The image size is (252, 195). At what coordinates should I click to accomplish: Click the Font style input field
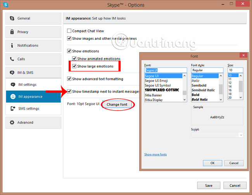[x=207, y=70]
